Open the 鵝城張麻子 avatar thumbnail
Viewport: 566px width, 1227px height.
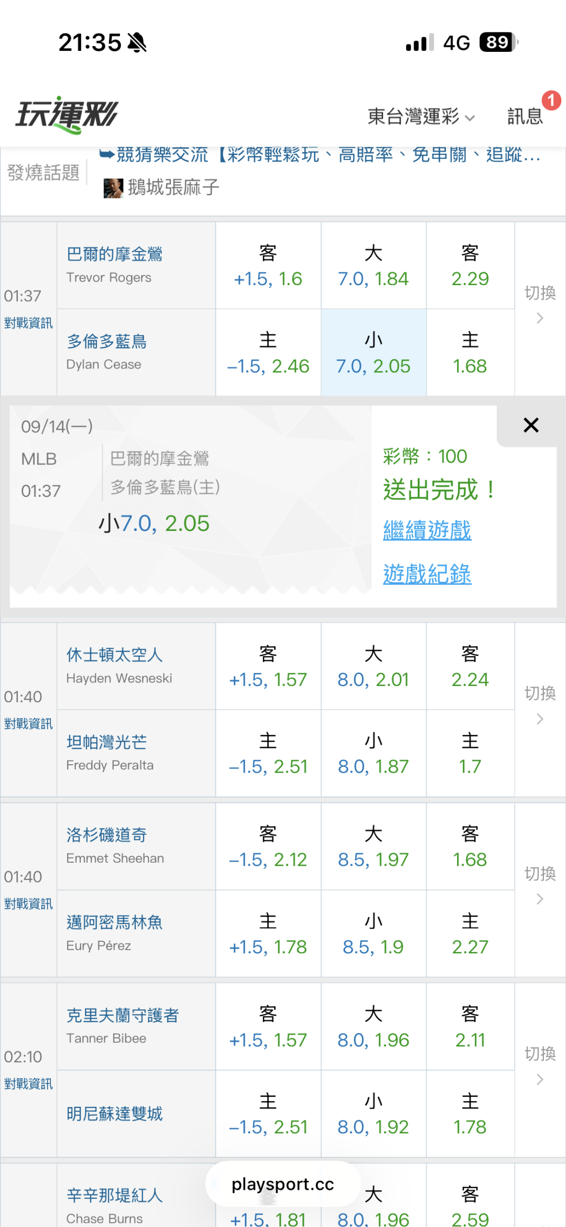(113, 188)
